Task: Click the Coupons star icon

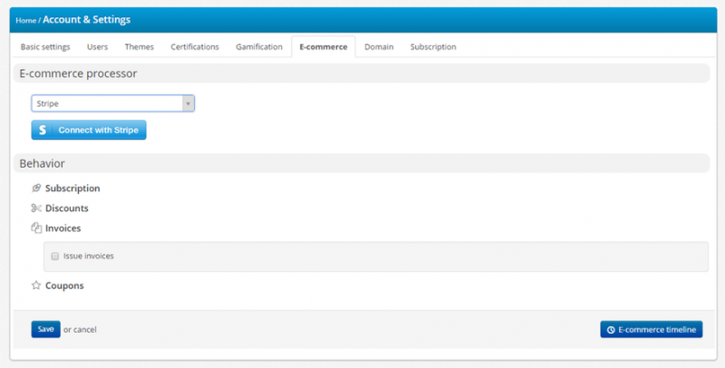Action: pos(36,286)
